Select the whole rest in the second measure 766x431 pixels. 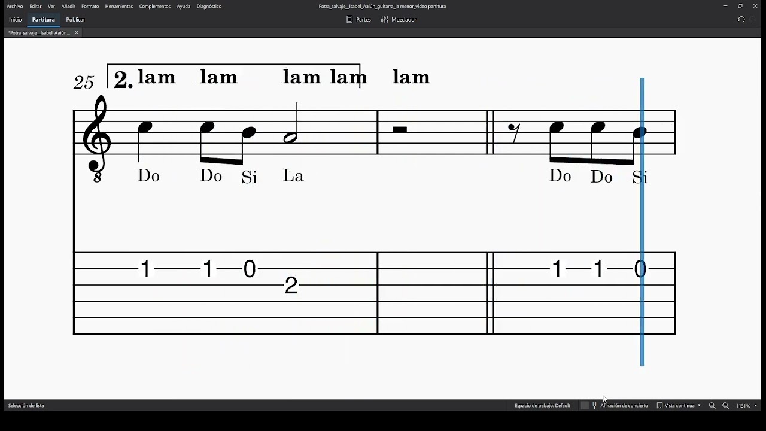(400, 129)
